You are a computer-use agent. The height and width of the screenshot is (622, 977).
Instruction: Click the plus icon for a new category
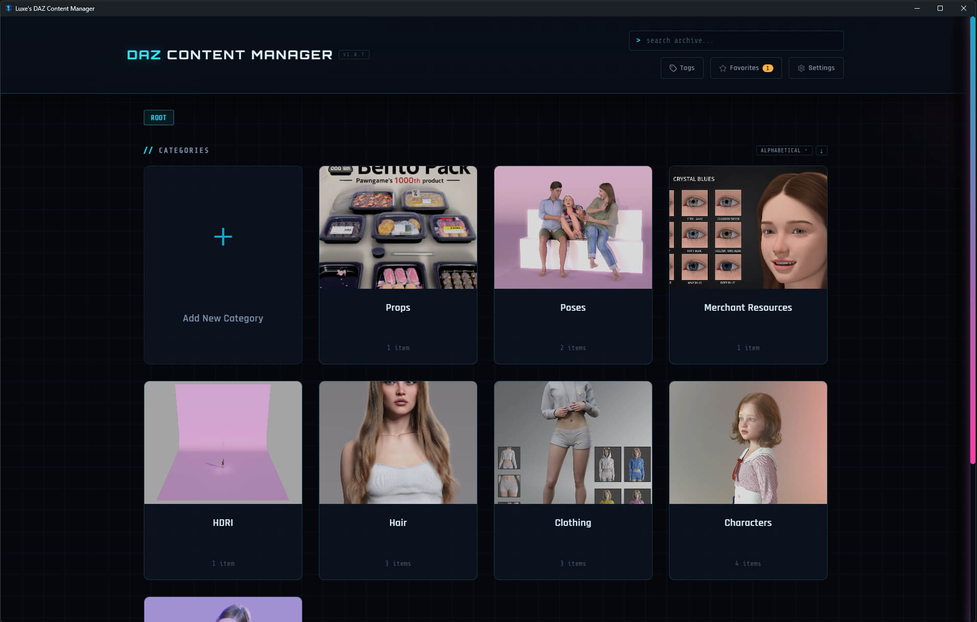[x=223, y=237]
